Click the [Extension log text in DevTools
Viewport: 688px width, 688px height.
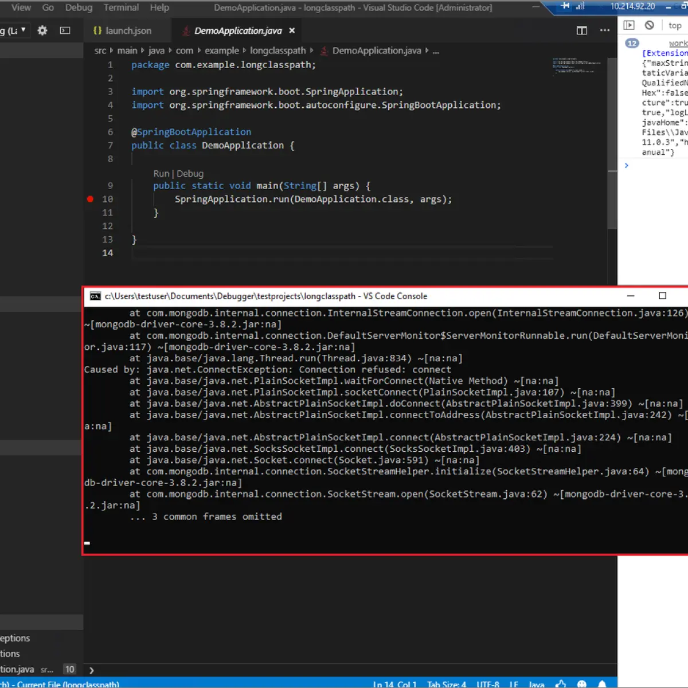[x=664, y=53]
